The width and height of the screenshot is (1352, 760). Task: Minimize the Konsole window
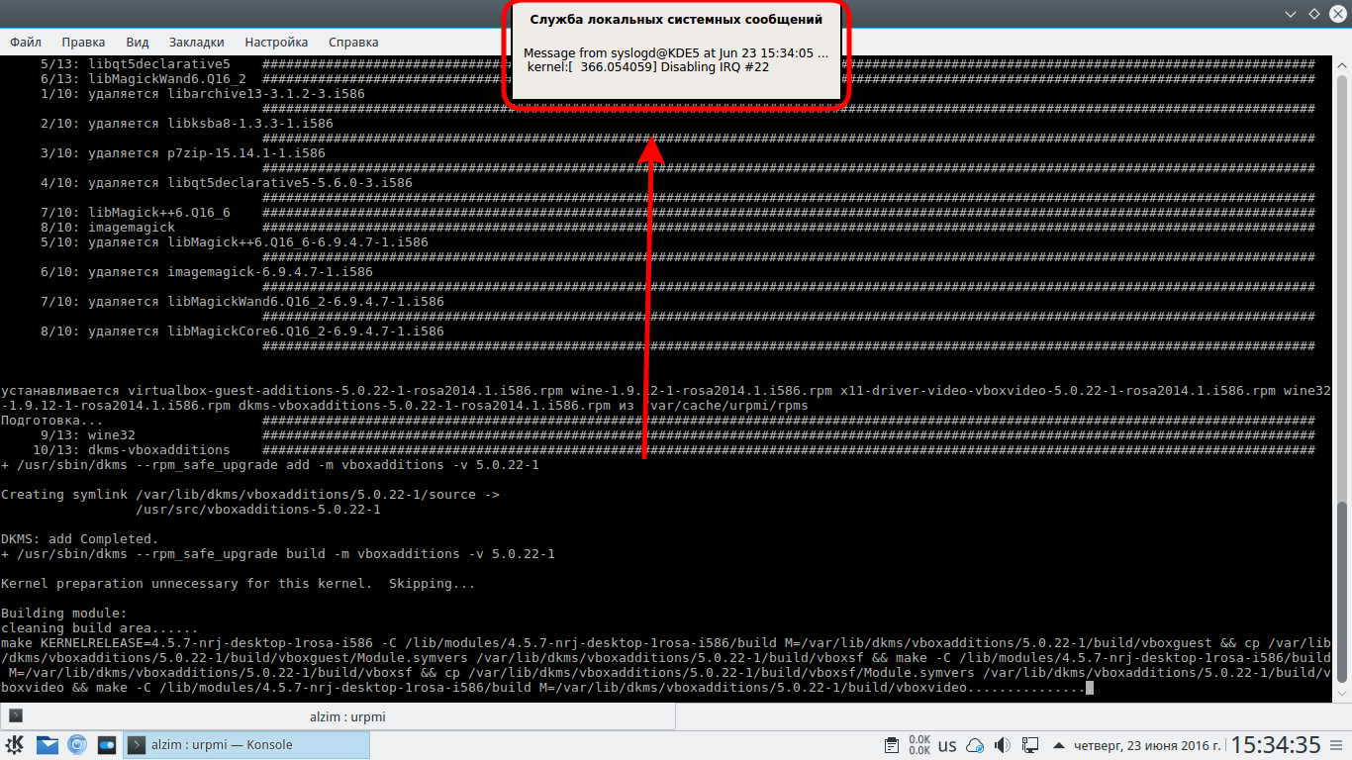[1291, 14]
